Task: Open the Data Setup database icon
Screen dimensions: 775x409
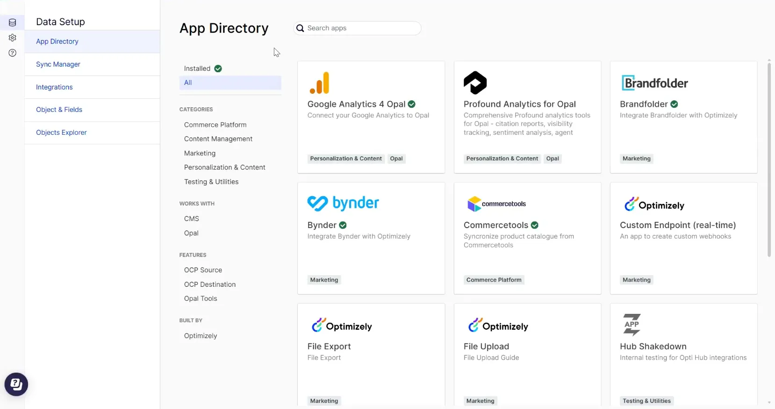Action: pyautogui.click(x=13, y=22)
